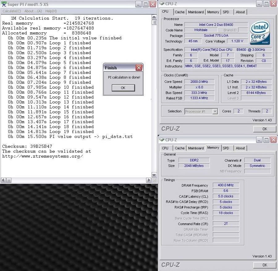Click the Super PI vertical scrollbar thumb
The image size is (278, 271).
coord(154,22)
